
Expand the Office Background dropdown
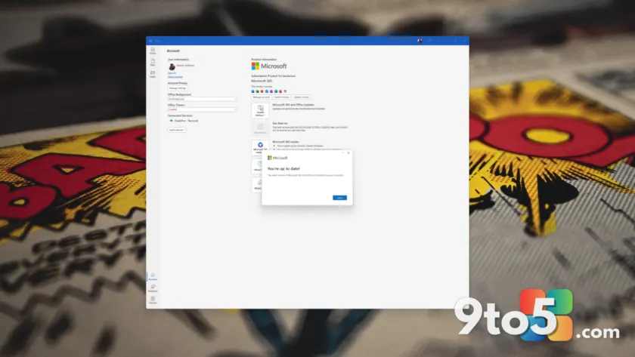pos(202,99)
